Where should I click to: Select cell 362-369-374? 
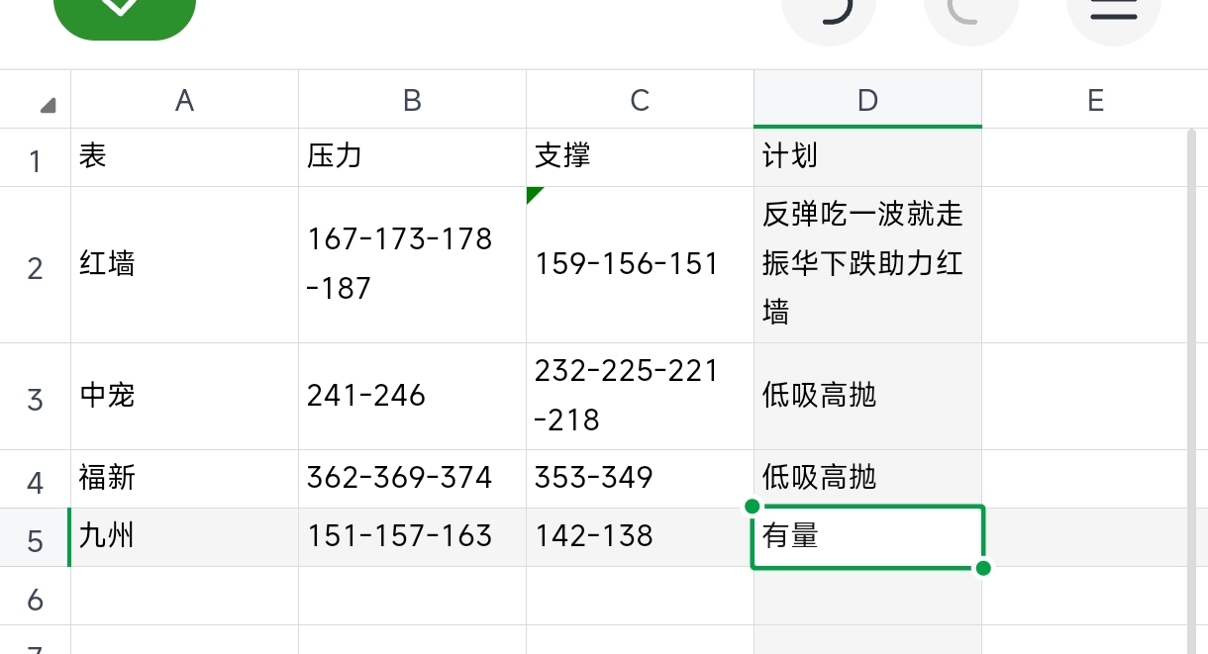[x=412, y=479]
